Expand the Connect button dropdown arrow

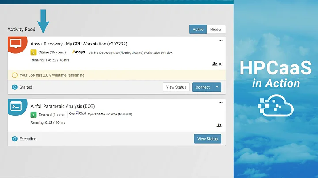tap(217, 87)
